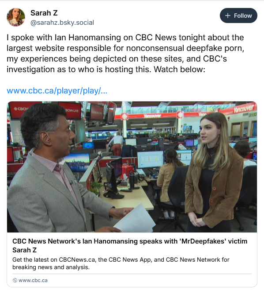Screen dimensions: 264x290
Task: Click the post text about CBC News
Action: (125, 54)
